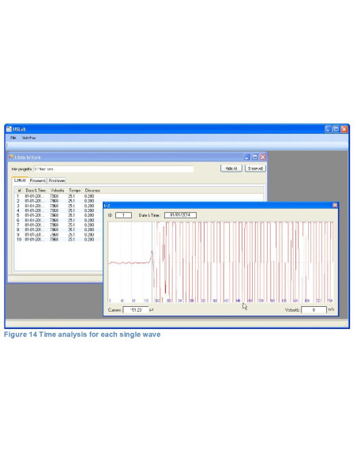357x462 pixels.
Task: Open the Window menu
Action: pos(28,138)
